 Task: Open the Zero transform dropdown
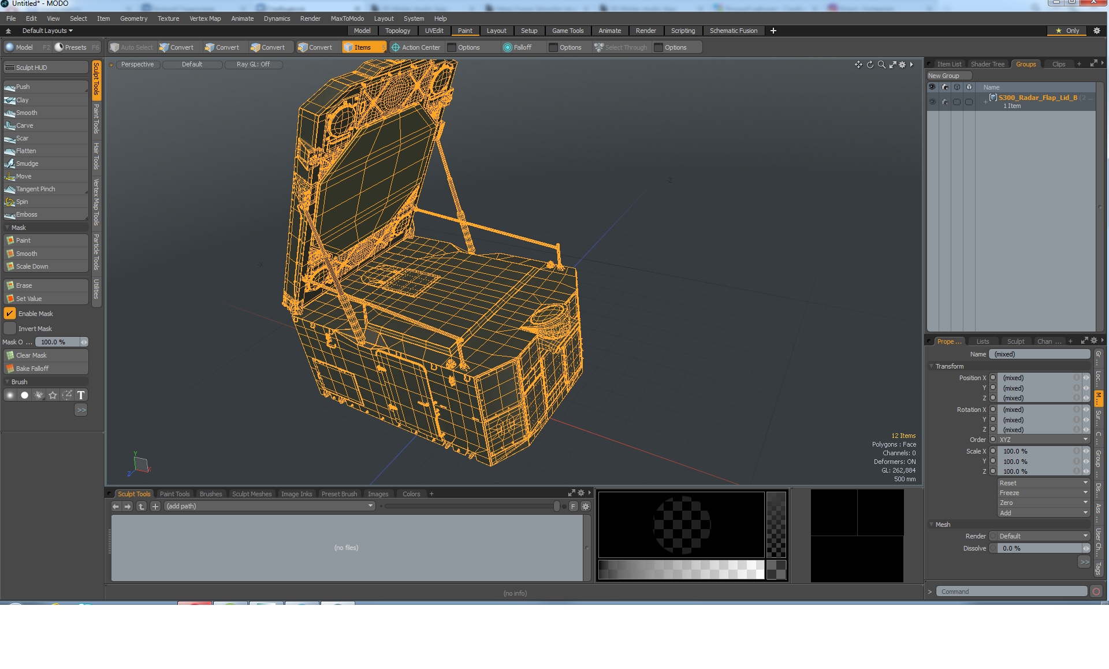[1044, 503]
